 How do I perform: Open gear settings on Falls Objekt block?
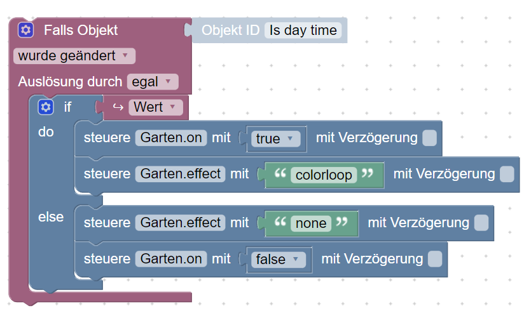[25, 30]
